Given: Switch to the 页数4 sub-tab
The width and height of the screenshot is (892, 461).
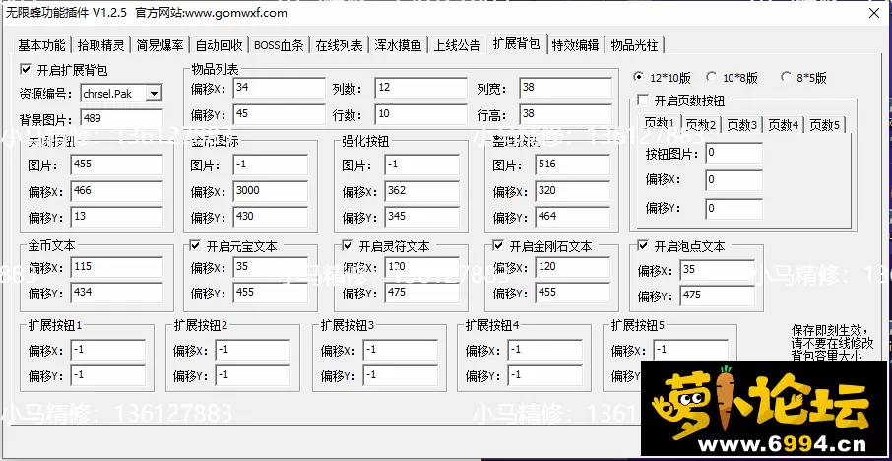Looking at the screenshot, I should tap(784, 125).
